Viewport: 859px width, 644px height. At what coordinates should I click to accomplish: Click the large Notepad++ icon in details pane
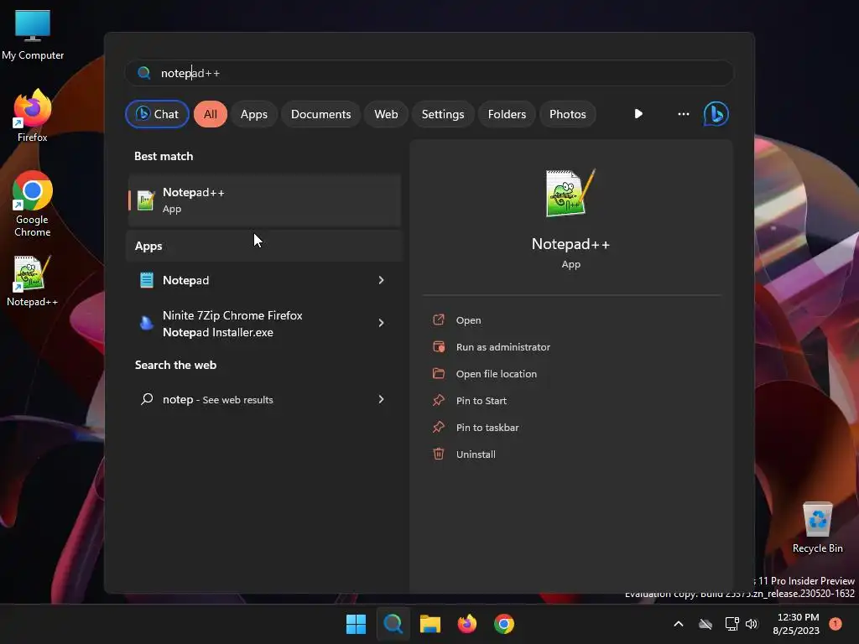click(x=570, y=193)
